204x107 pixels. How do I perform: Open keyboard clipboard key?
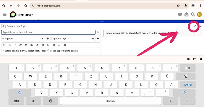tap(51, 101)
